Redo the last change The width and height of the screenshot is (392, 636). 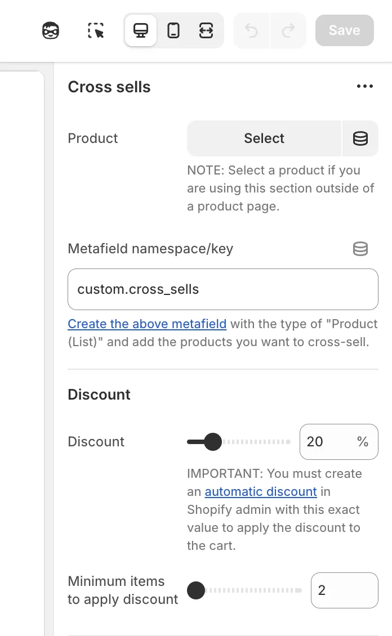click(288, 30)
